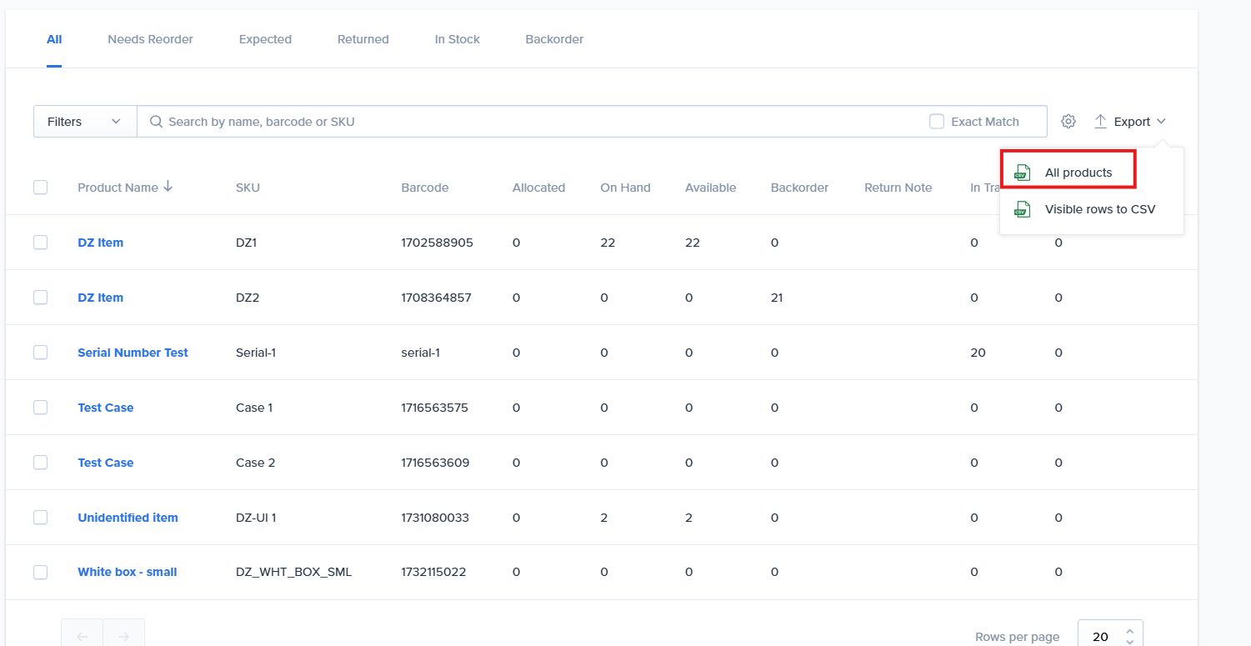Switch to the Backorder tab
This screenshot has height=646, width=1251.
(554, 39)
